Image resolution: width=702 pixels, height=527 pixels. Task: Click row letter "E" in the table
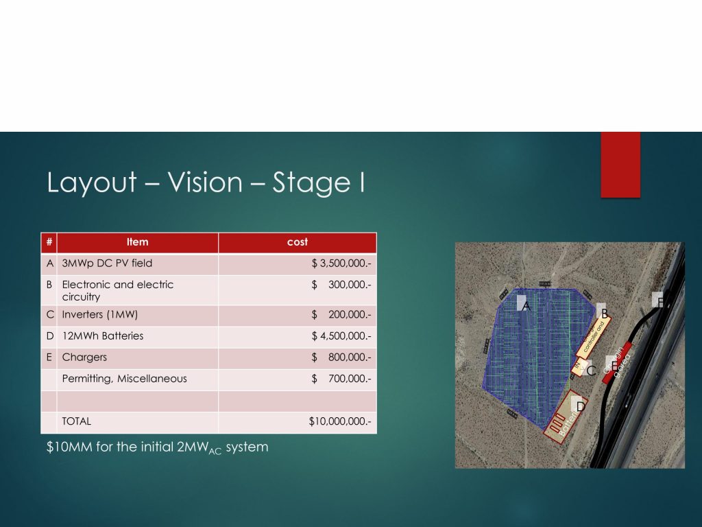coord(49,358)
